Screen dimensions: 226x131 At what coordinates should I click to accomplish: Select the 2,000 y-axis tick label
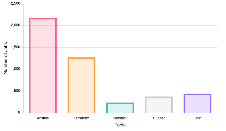(x=15, y=25)
